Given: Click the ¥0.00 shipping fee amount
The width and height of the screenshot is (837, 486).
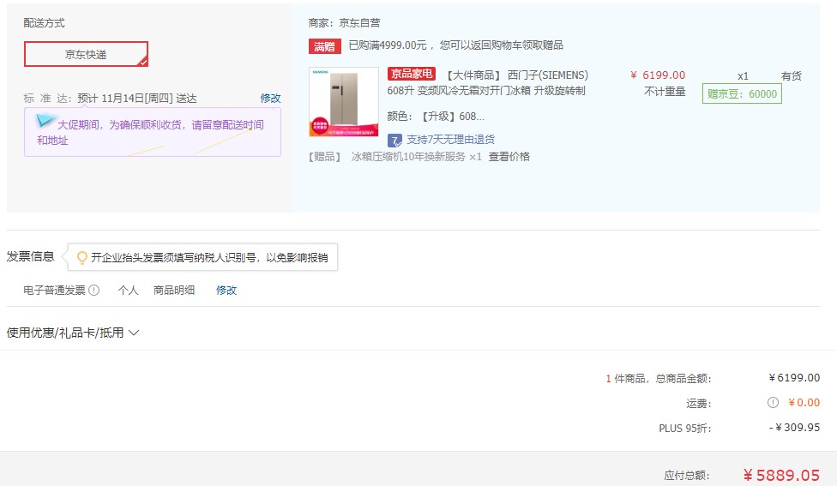Looking at the screenshot, I should [804, 403].
